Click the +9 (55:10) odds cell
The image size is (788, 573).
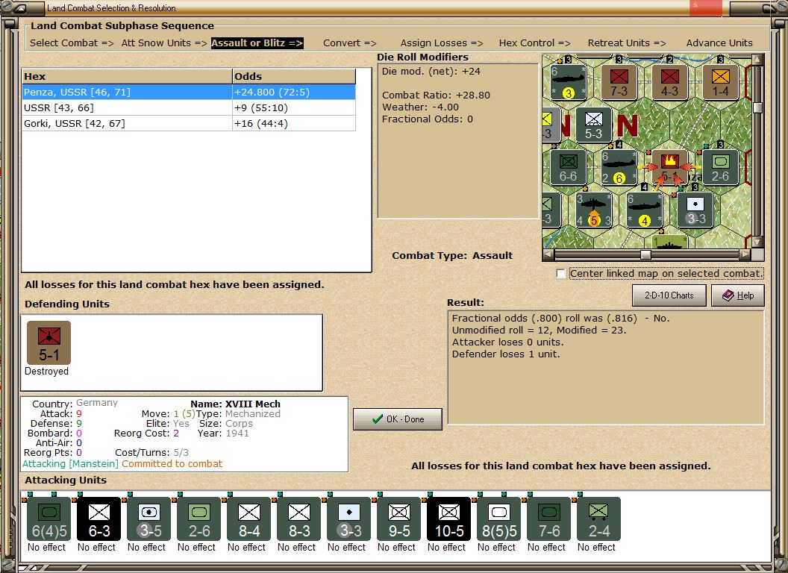pyautogui.click(x=293, y=107)
